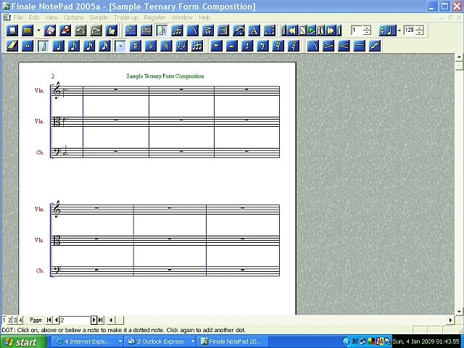The width and height of the screenshot is (464, 348).
Task: Open the Options menu
Action: (x=74, y=17)
